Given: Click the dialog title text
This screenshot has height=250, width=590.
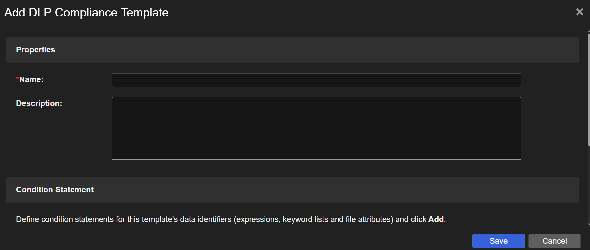Looking at the screenshot, I should (86, 13).
